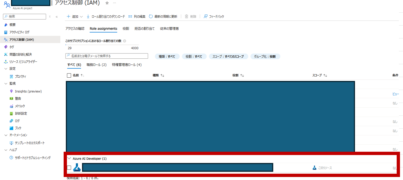The height and width of the screenshot is (180, 403).
Task: Open 役割 : すべて filter
Action: coord(194,57)
